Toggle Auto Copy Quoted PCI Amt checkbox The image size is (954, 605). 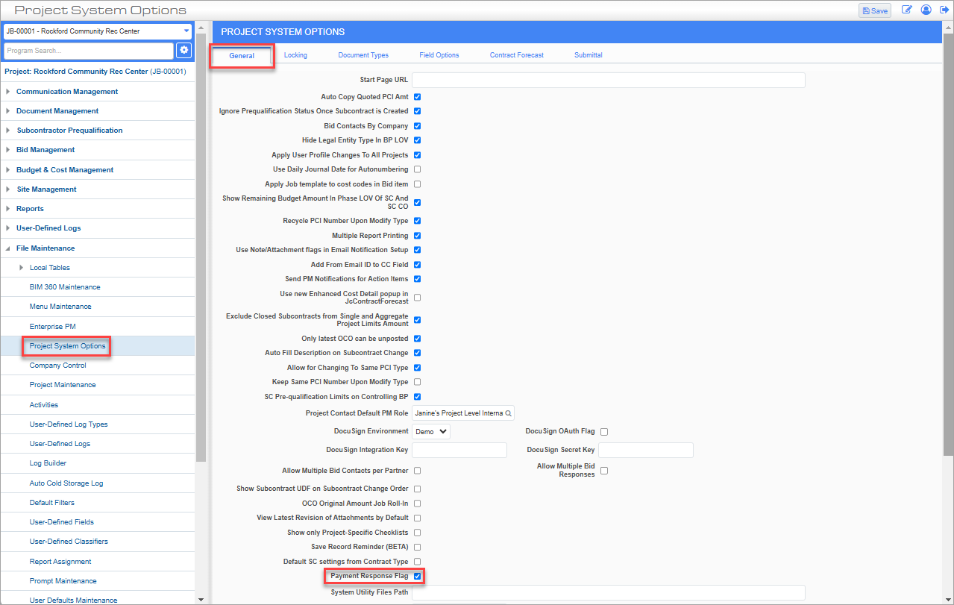click(x=418, y=97)
